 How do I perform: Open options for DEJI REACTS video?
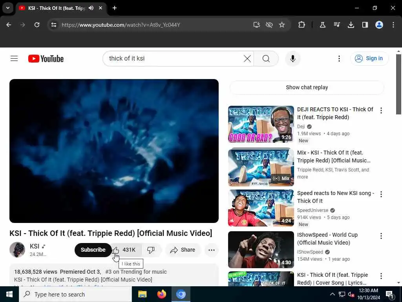(381, 110)
